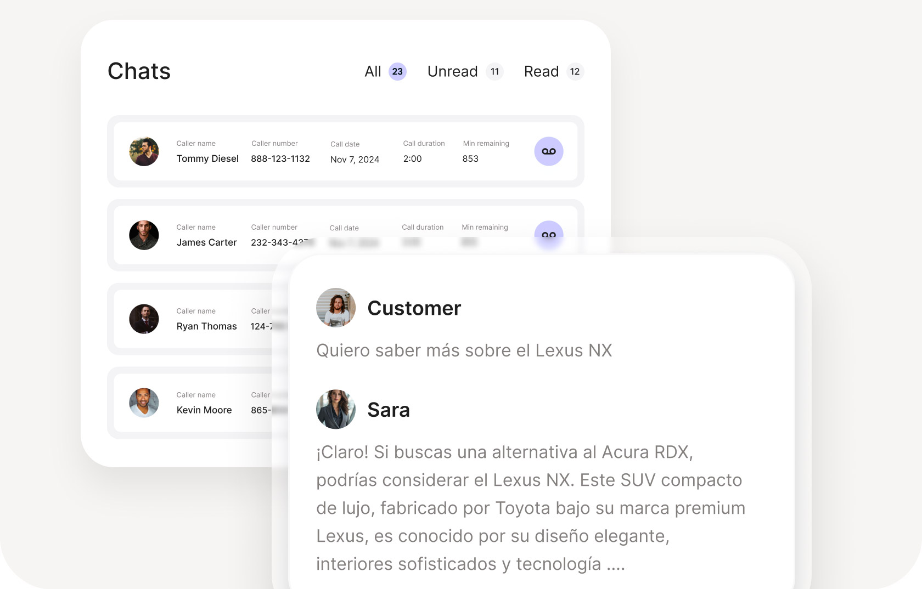
Task: Click min remaining value 853
Action: click(470, 158)
